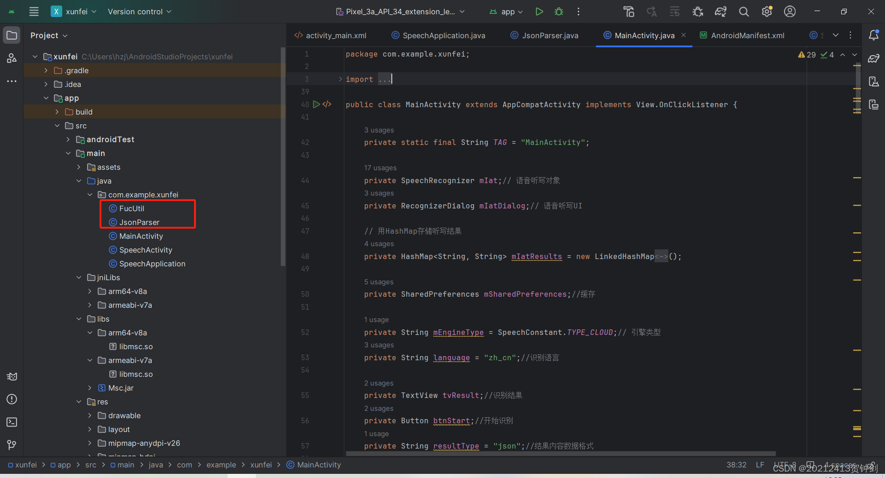Screen dimensions: 885x478
Task: Open the app run configuration dropdown
Action: (506, 12)
